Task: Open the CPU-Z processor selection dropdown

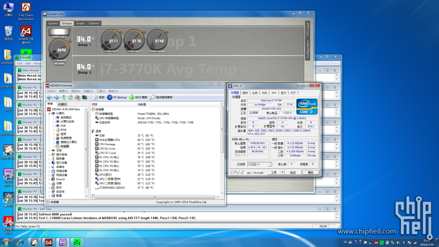Action: pyautogui.click(x=260, y=165)
